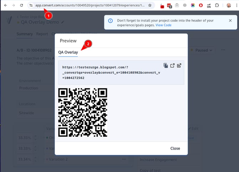Open the Report tab
Image resolution: width=239 pixels, height=172 pixels.
point(42,34)
